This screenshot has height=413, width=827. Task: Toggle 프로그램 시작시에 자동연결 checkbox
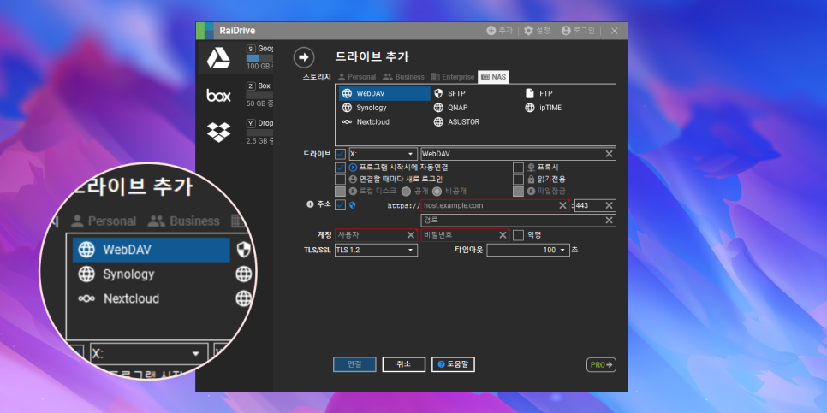click(340, 168)
